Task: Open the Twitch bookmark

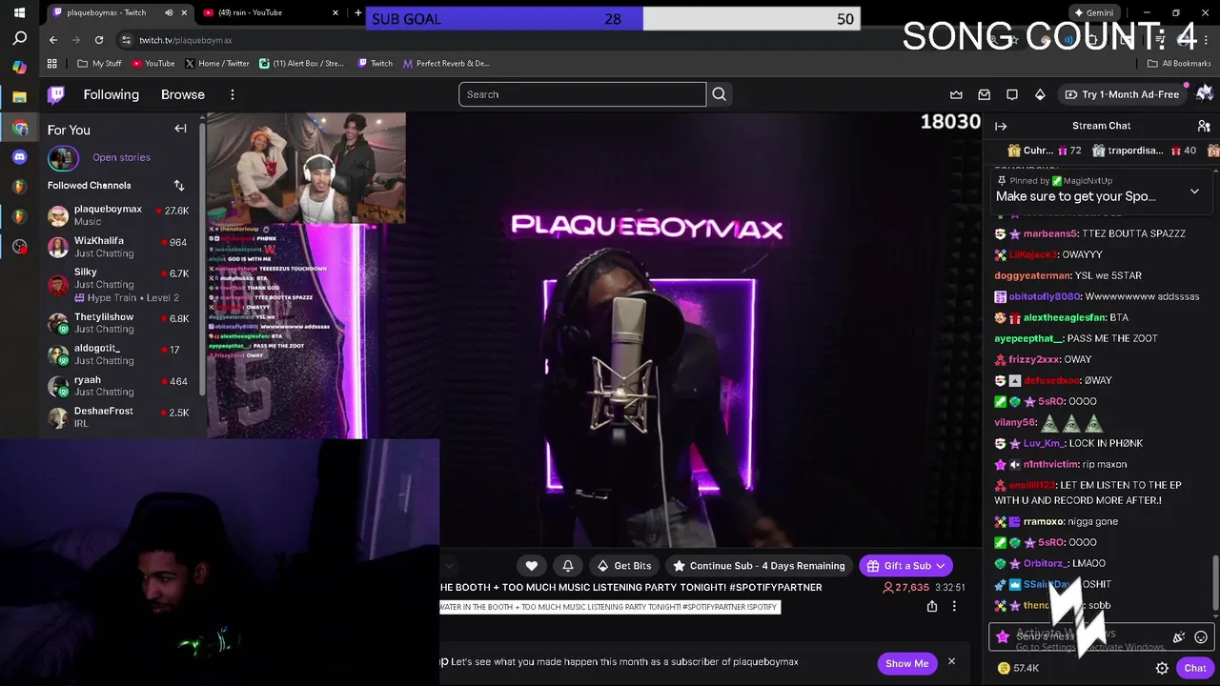Action: 376,64
